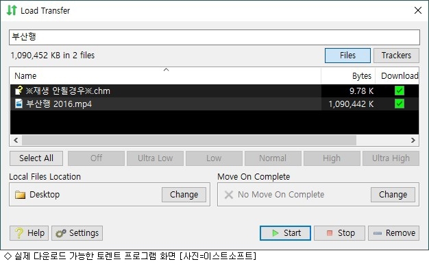Click the Select All button
The width and height of the screenshot is (429, 264).
point(36,158)
